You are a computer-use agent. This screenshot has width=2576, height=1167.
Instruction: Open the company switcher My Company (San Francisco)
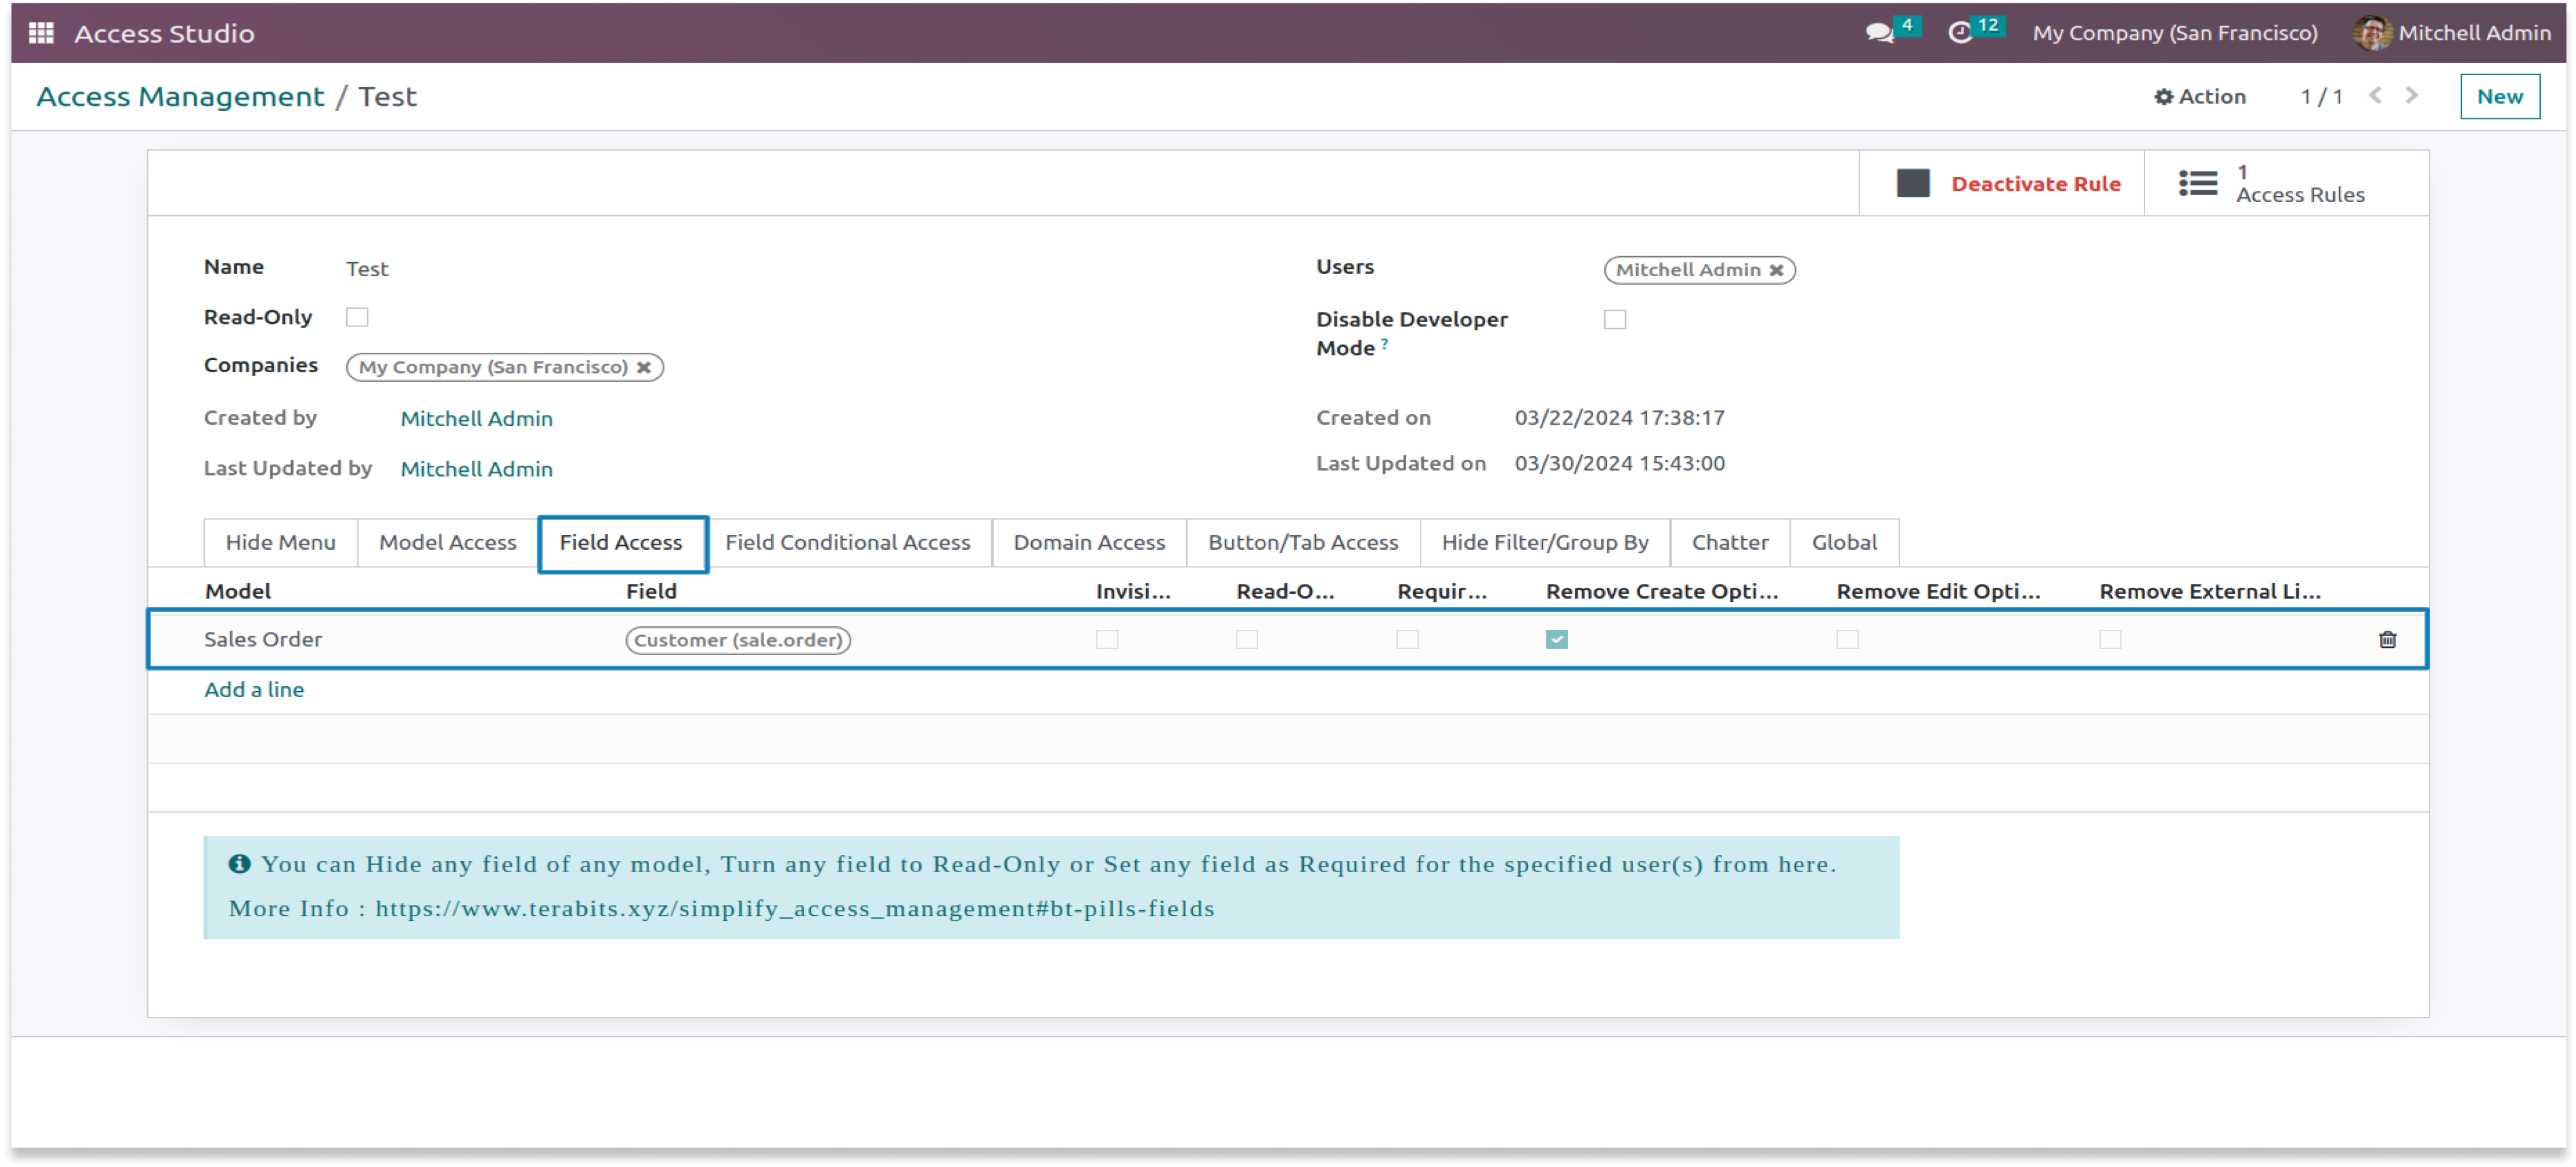point(2174,33)
